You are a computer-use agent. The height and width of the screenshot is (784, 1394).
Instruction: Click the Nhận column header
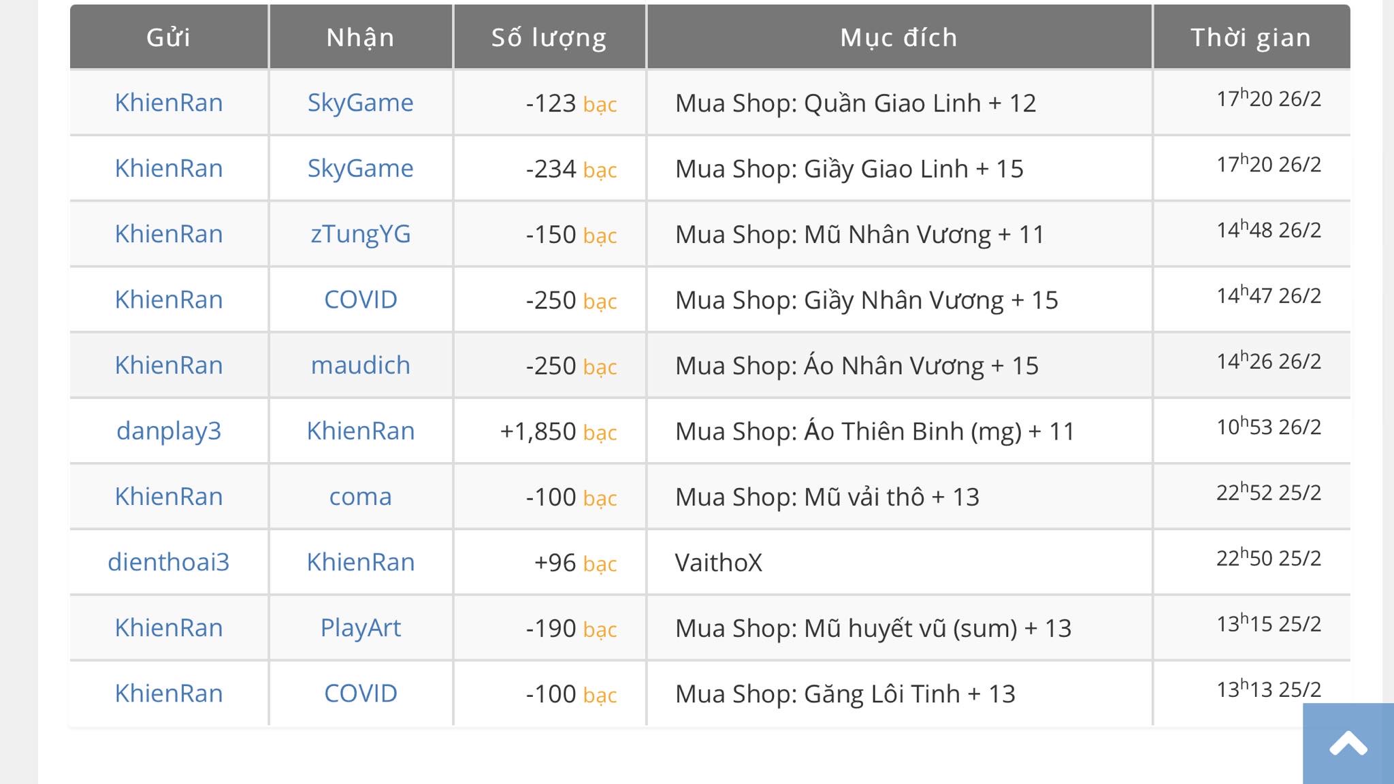coord(360,37)
